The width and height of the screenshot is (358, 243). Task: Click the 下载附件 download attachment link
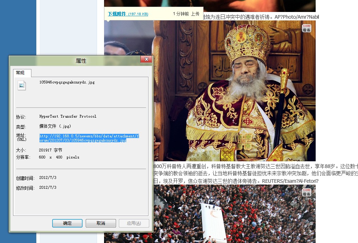117,14
